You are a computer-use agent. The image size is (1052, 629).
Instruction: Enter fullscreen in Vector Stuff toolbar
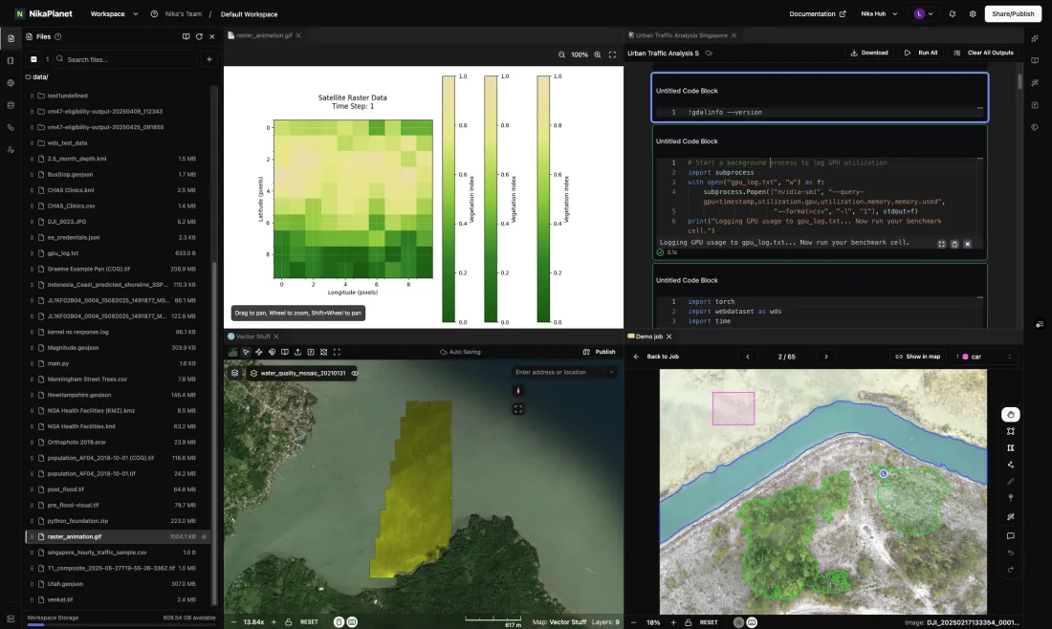(337, 352)
